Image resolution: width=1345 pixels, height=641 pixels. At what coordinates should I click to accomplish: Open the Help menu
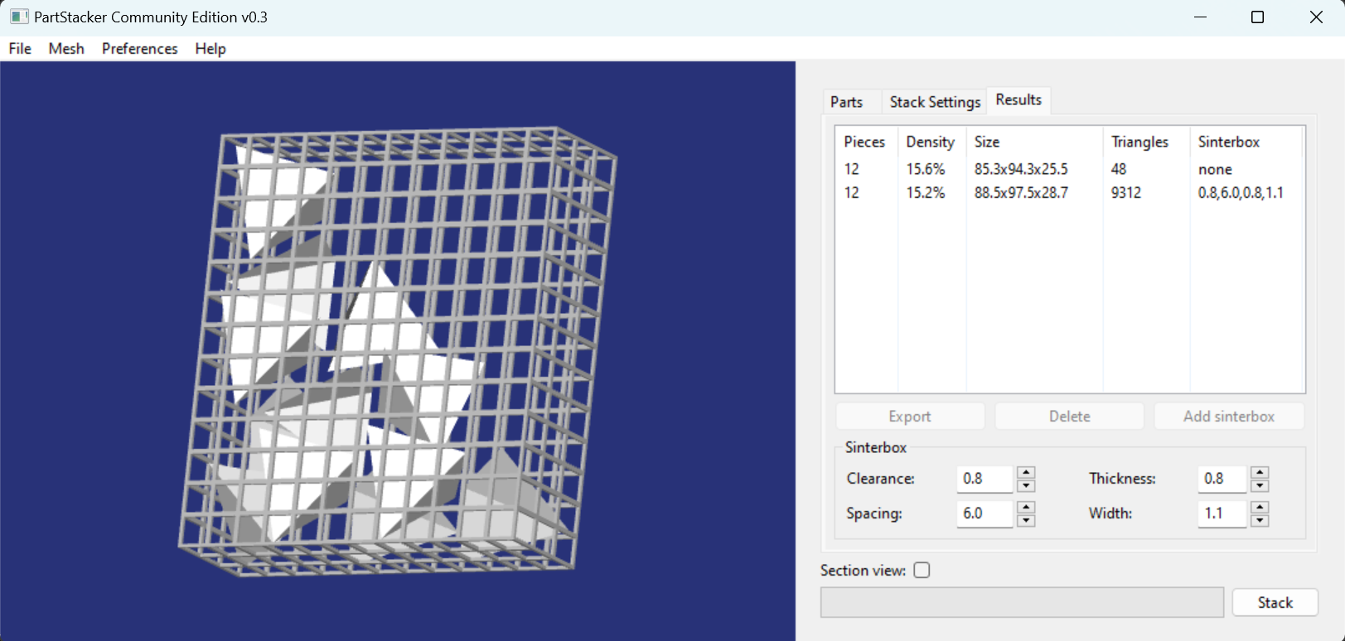(210, 49)
